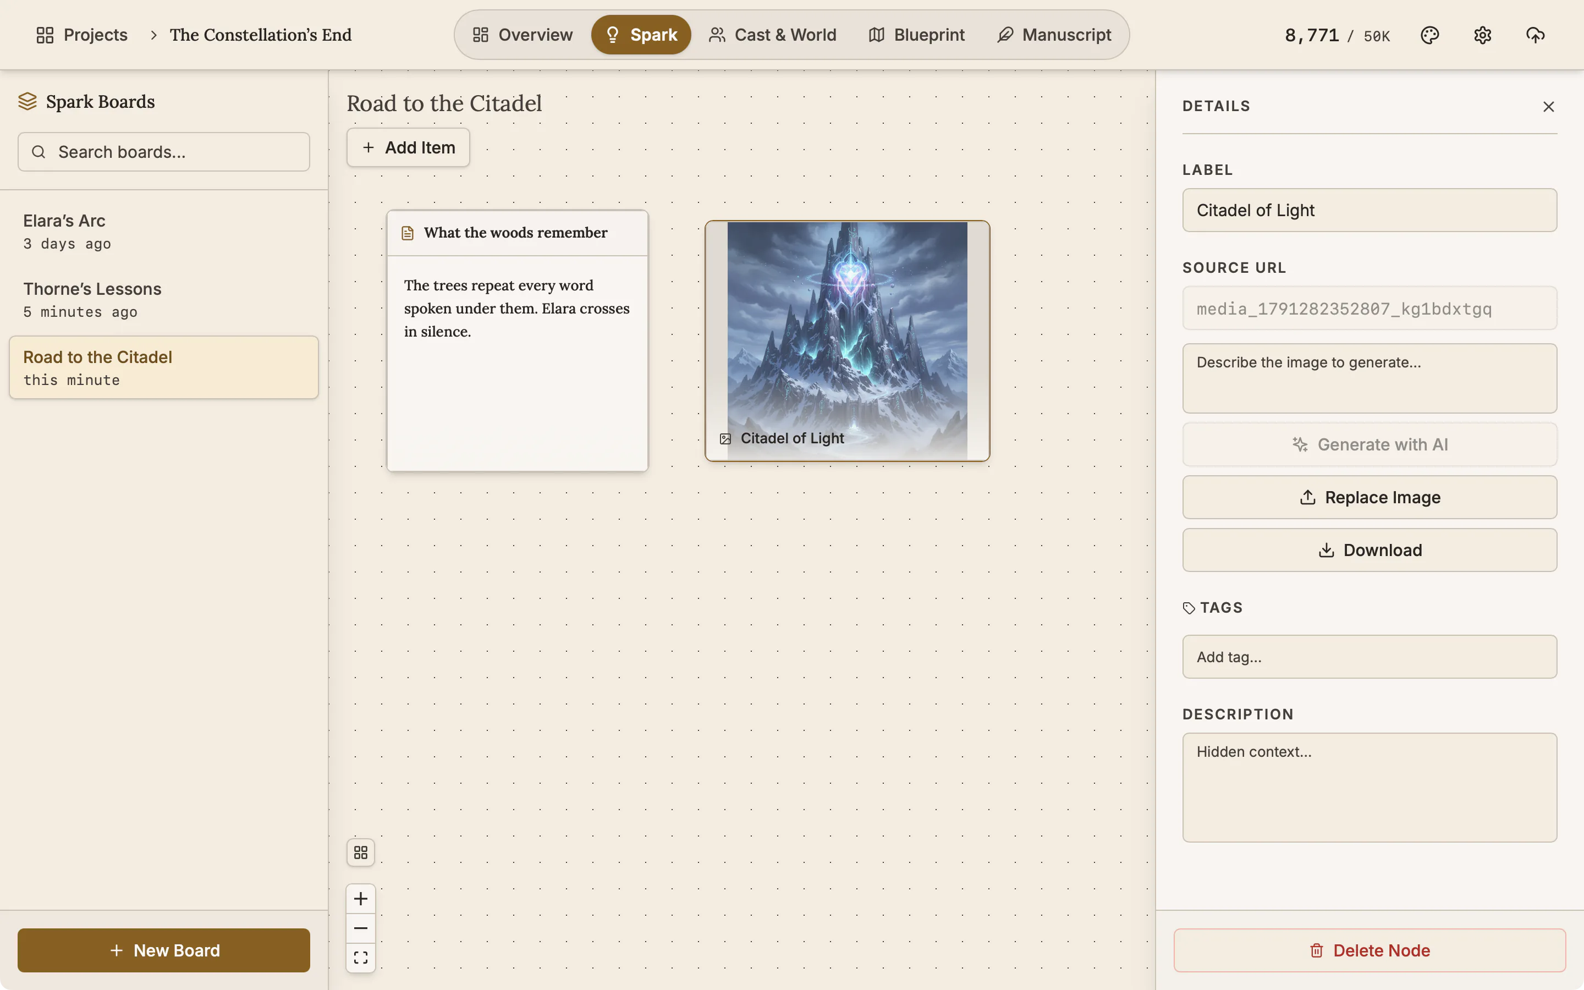The width and height of the screenshot is (1584, 990).
Task: Click The Constellation's End breadcrumb
Action: pyautogui.click(x=261, y=35)
